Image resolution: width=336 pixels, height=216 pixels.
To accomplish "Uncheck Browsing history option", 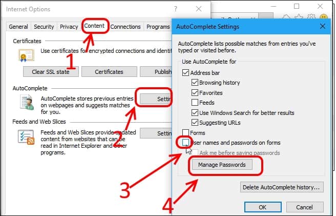I will pyautogui.click(x=195, y=82).
